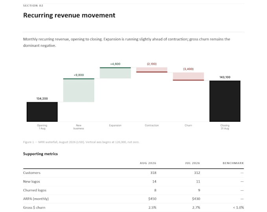Click the black Opening 1 Aug bar
267x212 pixels.
click(x=42, y=112)
